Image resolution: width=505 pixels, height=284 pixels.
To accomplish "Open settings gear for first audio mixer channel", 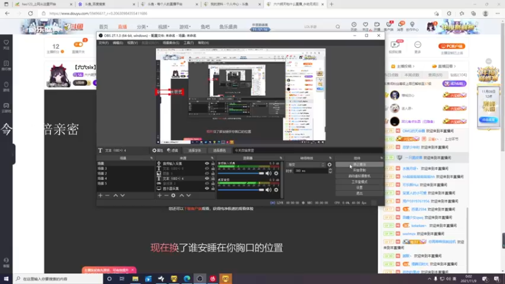I will (276, 173).
